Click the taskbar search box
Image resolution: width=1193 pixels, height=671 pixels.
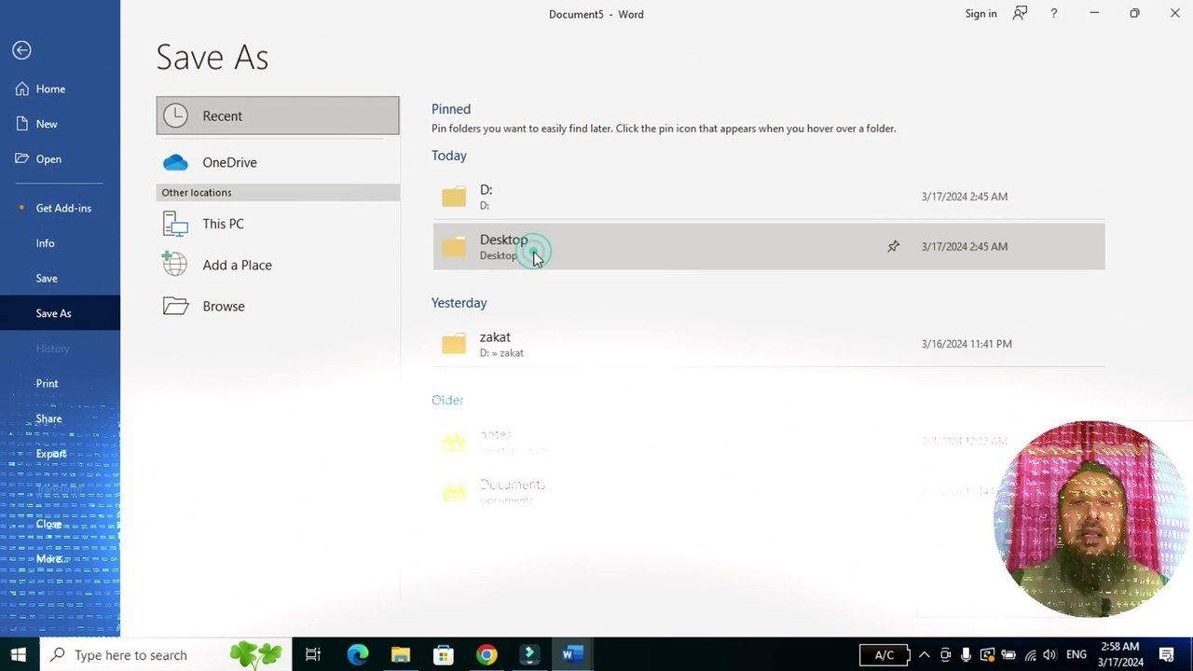(x=166, y=654)
